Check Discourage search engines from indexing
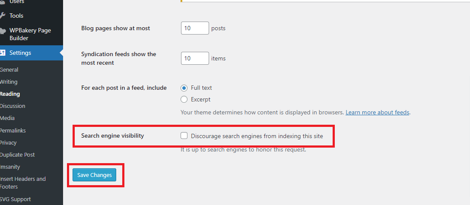This screenshot has height=205, width=470. (184, 136)
